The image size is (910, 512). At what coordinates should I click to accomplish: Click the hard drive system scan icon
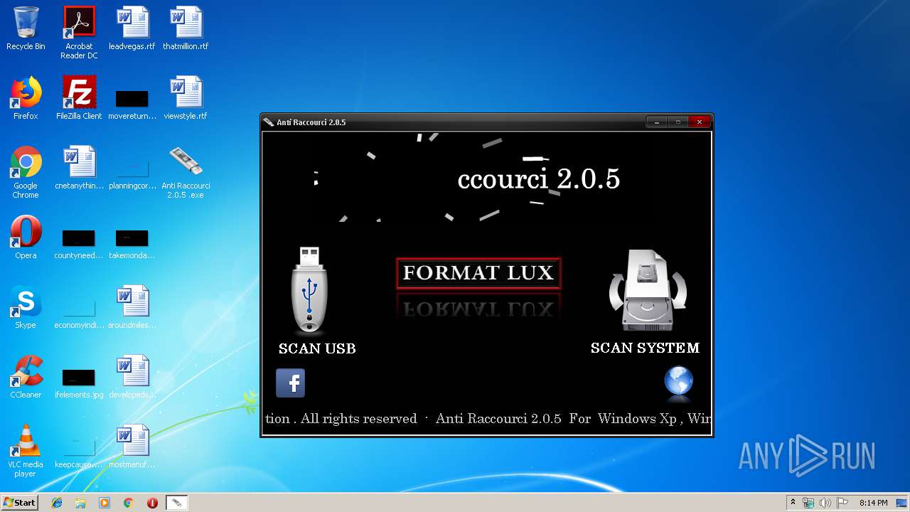pyautogui.click(x=648, y=290)
